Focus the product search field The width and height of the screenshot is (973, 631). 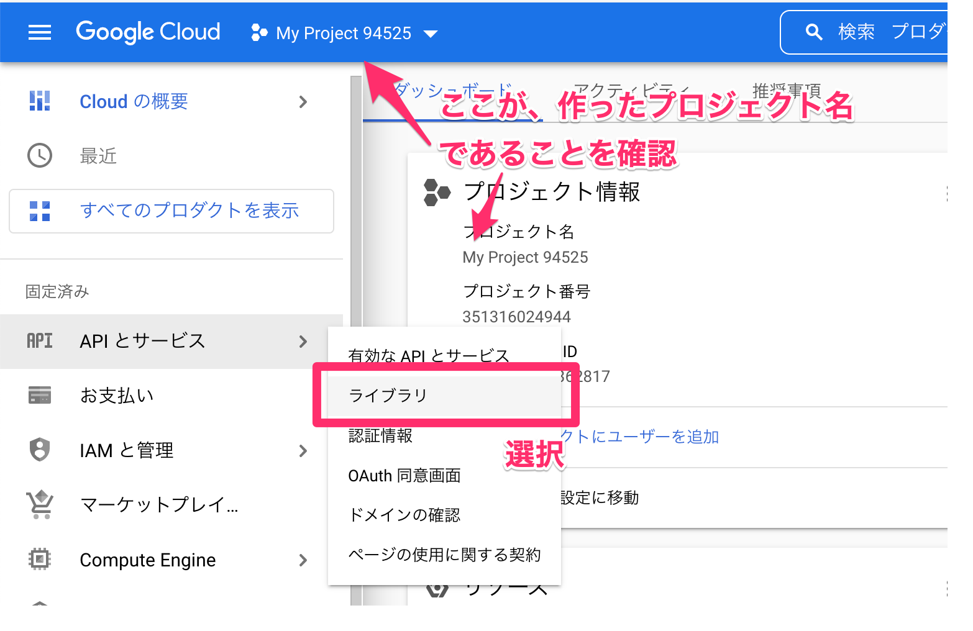tap(864, 32)
